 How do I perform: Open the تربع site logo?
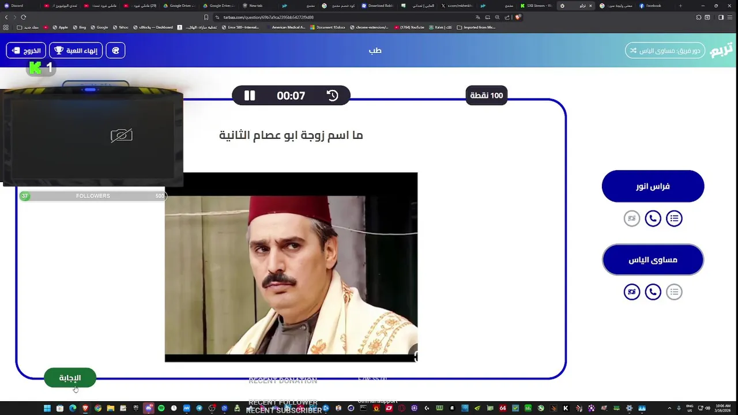point(721,50)
